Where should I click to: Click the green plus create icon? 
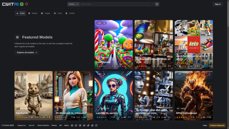tap(22, 4)
